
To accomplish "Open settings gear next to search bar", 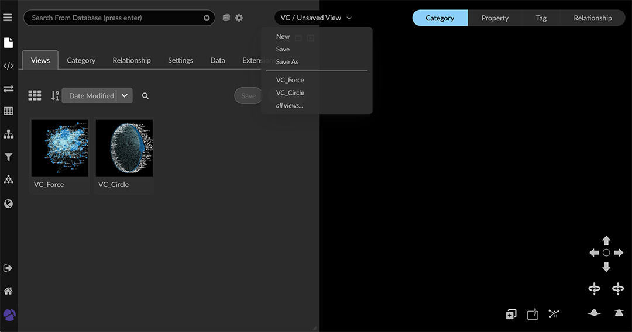I will (239, 18).
